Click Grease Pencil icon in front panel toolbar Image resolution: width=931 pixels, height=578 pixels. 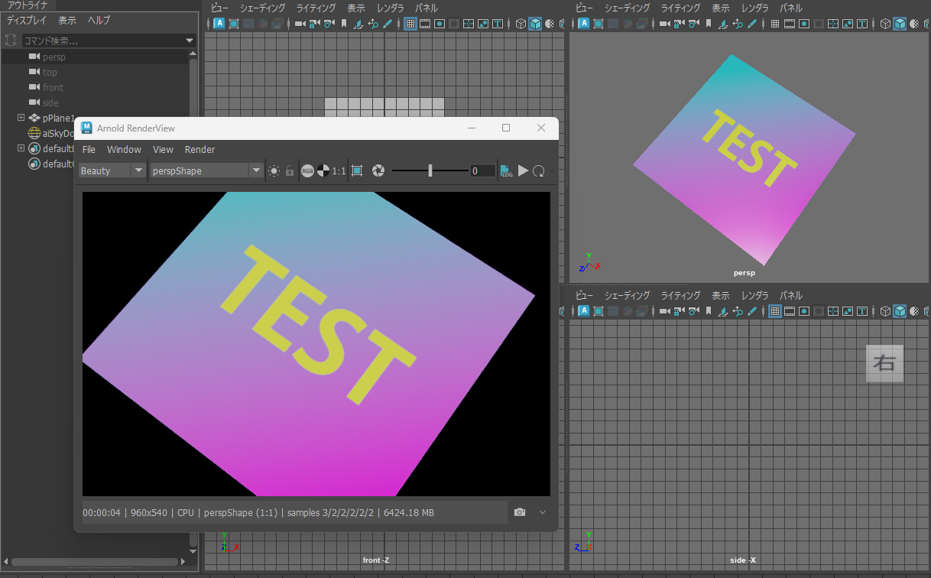pyautogui.click(x=388, y=24)
